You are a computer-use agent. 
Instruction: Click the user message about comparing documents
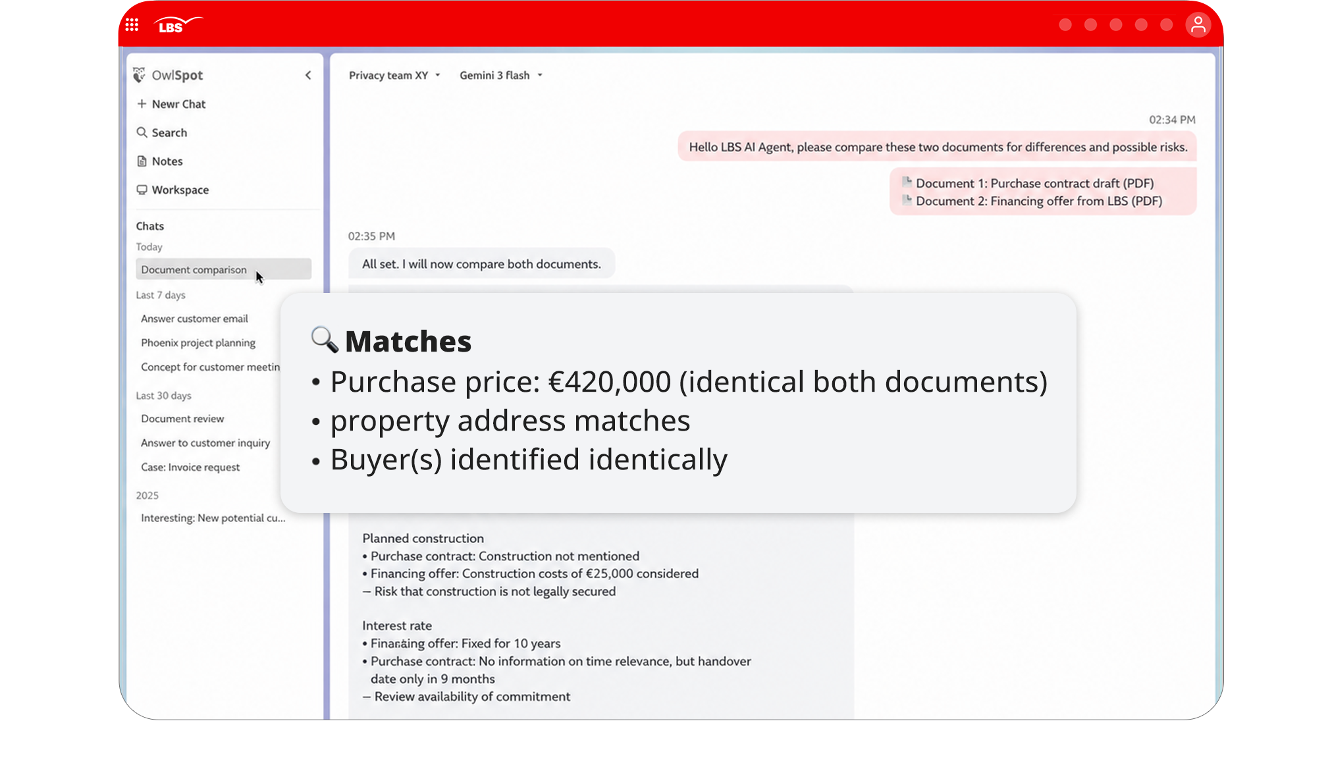click(x=938, y=147)
